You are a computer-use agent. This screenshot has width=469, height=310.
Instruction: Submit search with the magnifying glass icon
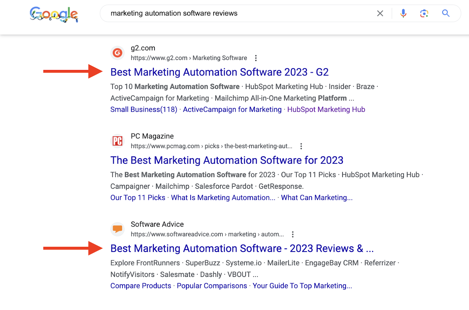click(446, 13)
